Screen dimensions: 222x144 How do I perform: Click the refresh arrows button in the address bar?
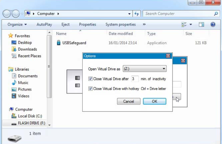[137, 14]
